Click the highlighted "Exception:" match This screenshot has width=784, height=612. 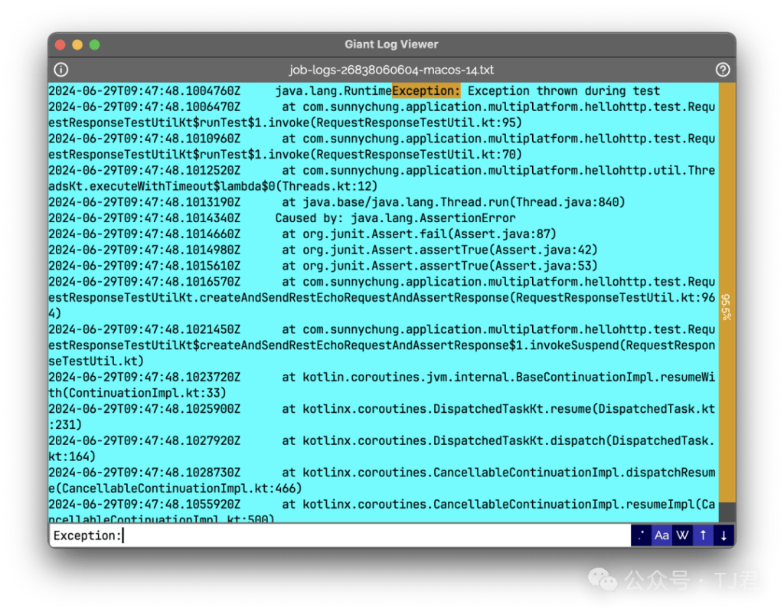click(426, 91)
